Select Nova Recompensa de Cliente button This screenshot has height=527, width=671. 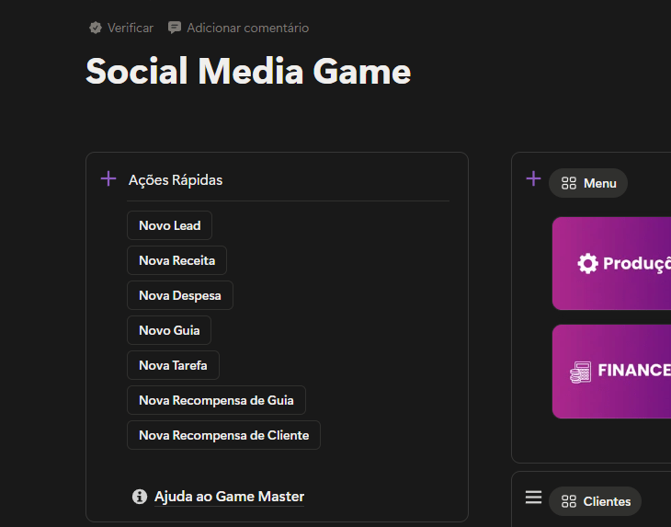[223, 435]
